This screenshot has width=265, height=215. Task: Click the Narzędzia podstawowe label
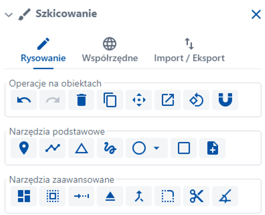[57, 131]
